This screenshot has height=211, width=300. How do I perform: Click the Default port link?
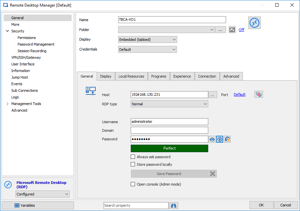click(240, 94)
